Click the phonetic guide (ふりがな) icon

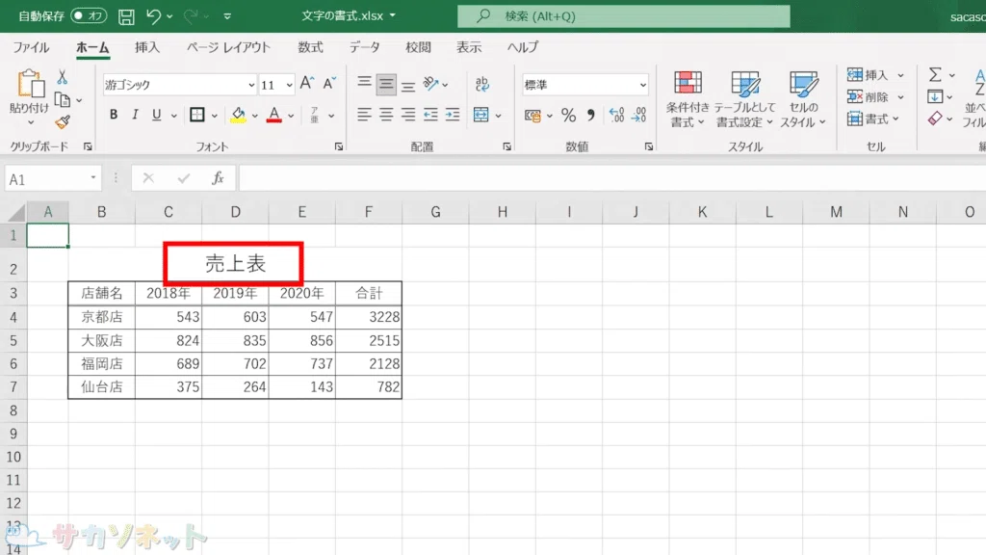click(x=315, y=115)
